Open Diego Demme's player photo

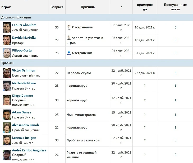click(7, 100)
